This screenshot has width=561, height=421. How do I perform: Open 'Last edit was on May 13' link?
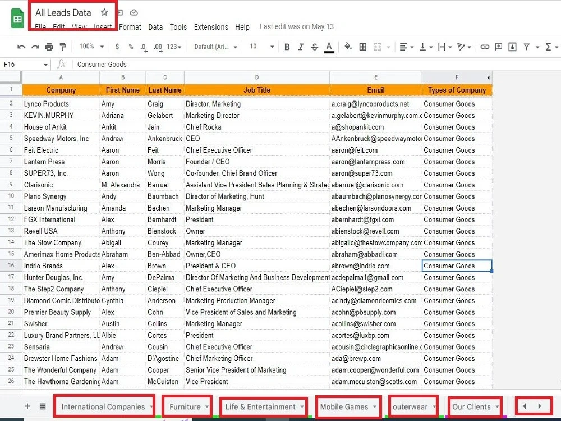tap(297, 26)
